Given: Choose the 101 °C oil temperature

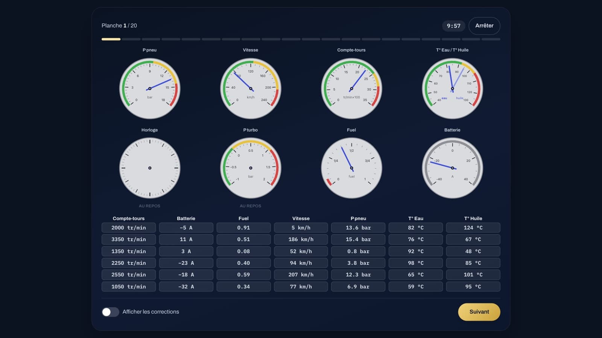Looking at the screenshot, I should tap(473, 275).
